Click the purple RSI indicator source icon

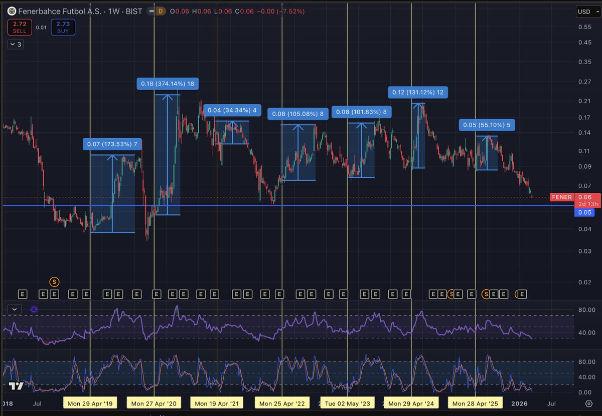pos(34,309)
